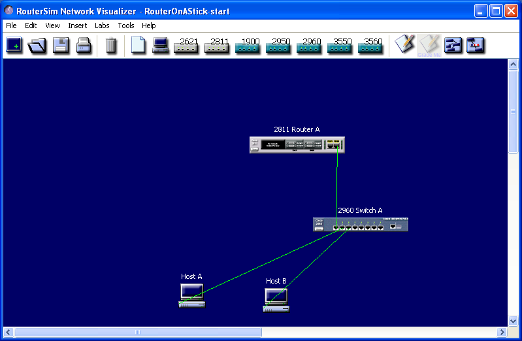Click the network connections toolbar icon
Viewport: 522px width, 341px height.
coord(453,45)
